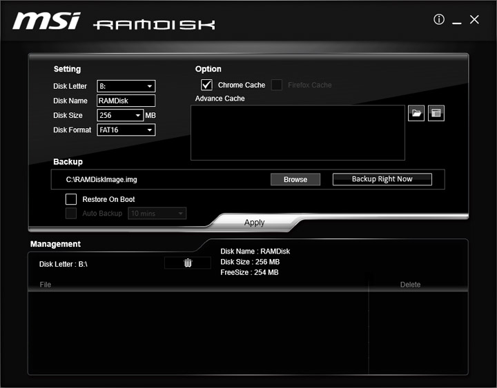Viewport: 497px width, 388px height.
Task: Uncheck the Chrome Cache checkbox
Action: pyautogui.click(x=206, y=85)
